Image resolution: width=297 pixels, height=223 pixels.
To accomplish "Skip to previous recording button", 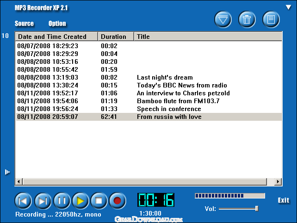I will tap(23, 201).
